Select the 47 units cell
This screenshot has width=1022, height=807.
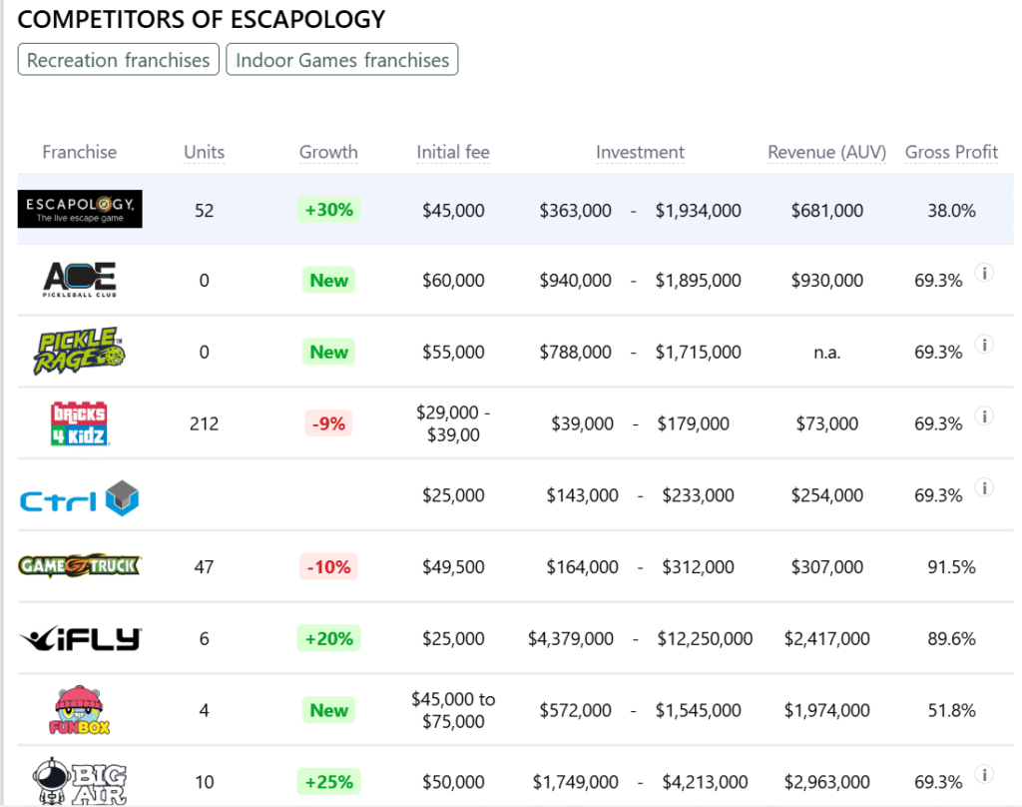(204, 567)
